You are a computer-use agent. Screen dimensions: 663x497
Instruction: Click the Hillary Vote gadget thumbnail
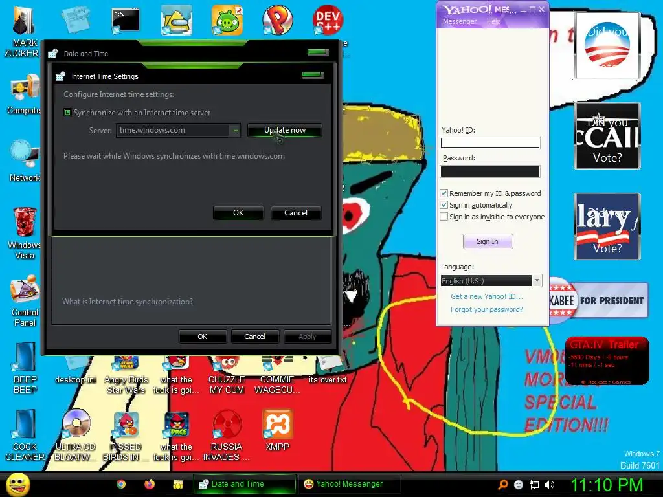607,226
